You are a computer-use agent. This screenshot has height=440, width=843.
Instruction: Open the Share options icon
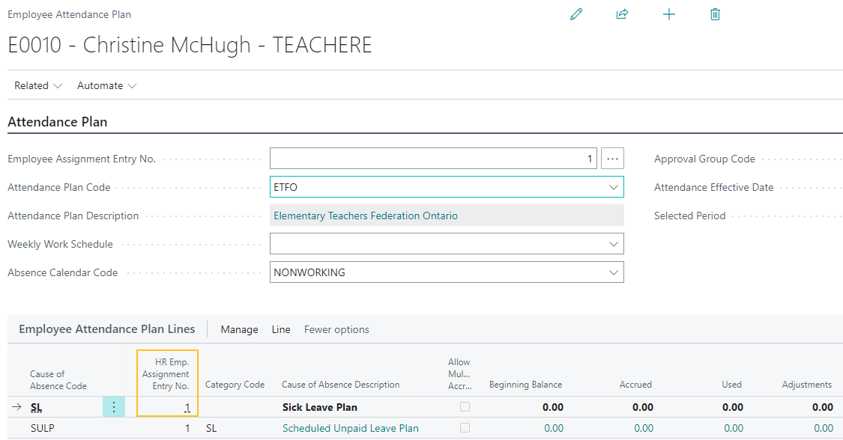pos(622,14)
